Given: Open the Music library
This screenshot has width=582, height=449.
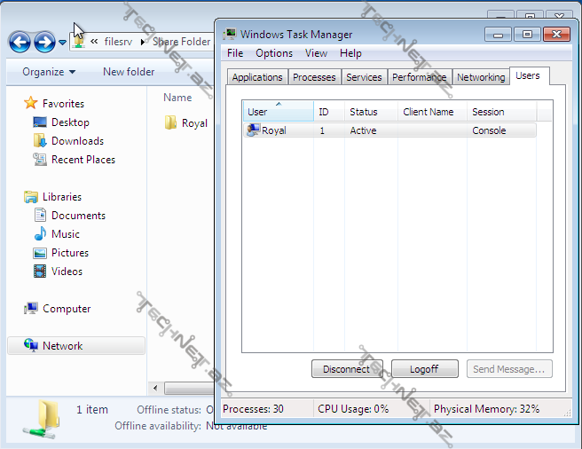Looking at the screenshot, I should (x=65, y=234).
